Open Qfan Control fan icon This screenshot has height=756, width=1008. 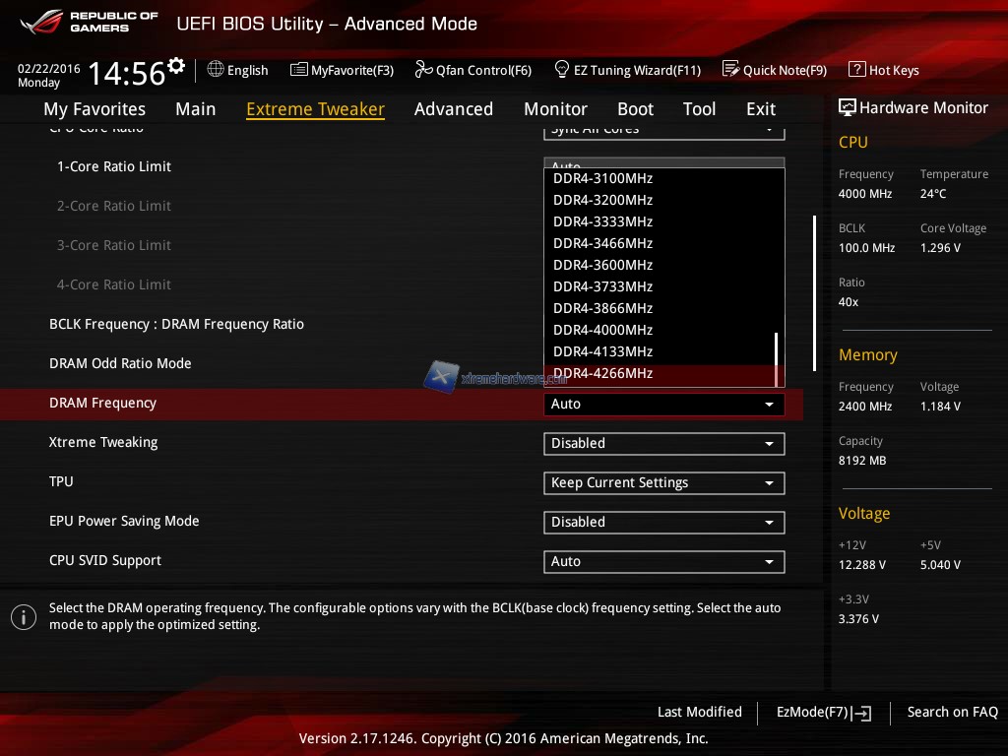(x=424, y=70)
